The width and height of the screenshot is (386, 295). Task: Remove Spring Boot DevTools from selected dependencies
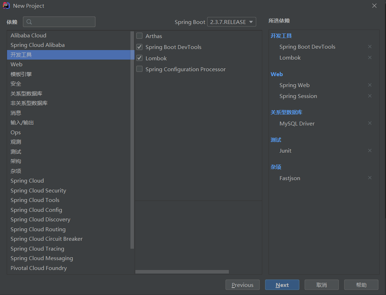coord(369,47)
